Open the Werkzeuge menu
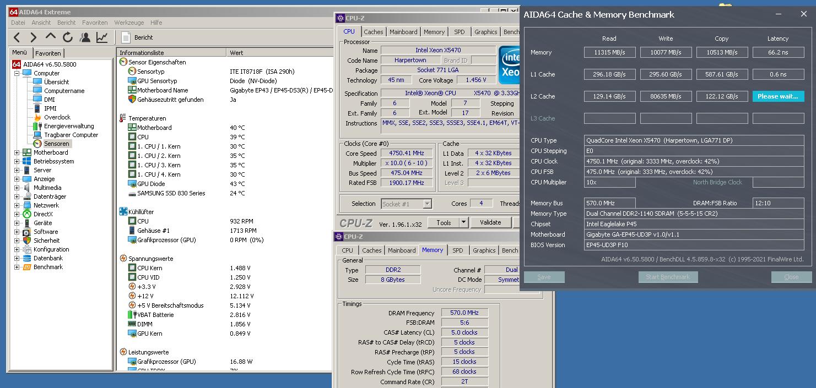Screen dimensions: 816x388 coord(129,23)
